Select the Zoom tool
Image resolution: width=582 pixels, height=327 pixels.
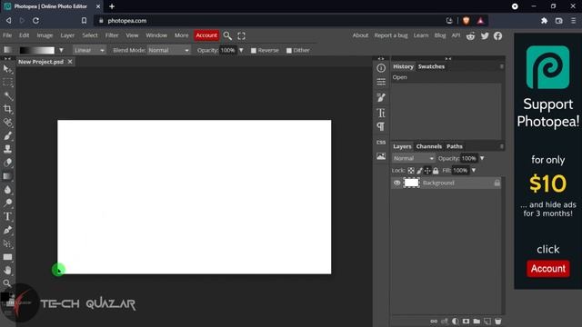pos(7,283)
